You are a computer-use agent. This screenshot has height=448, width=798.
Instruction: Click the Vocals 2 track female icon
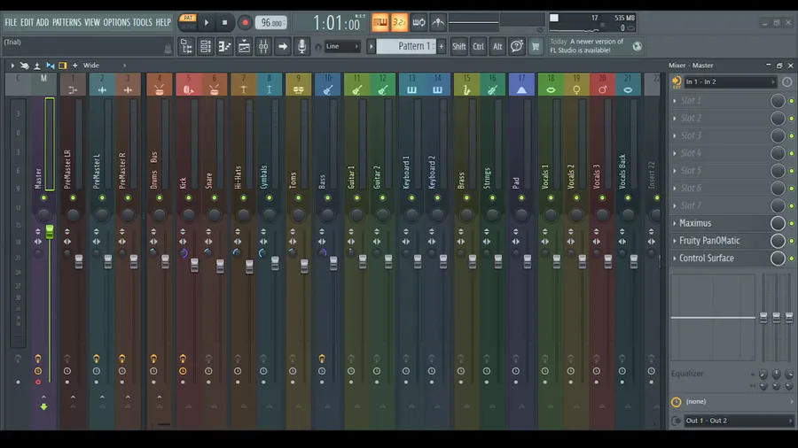tap(576, 90)
